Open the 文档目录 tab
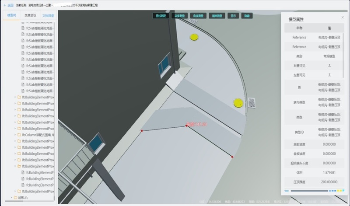 (48, 16)
